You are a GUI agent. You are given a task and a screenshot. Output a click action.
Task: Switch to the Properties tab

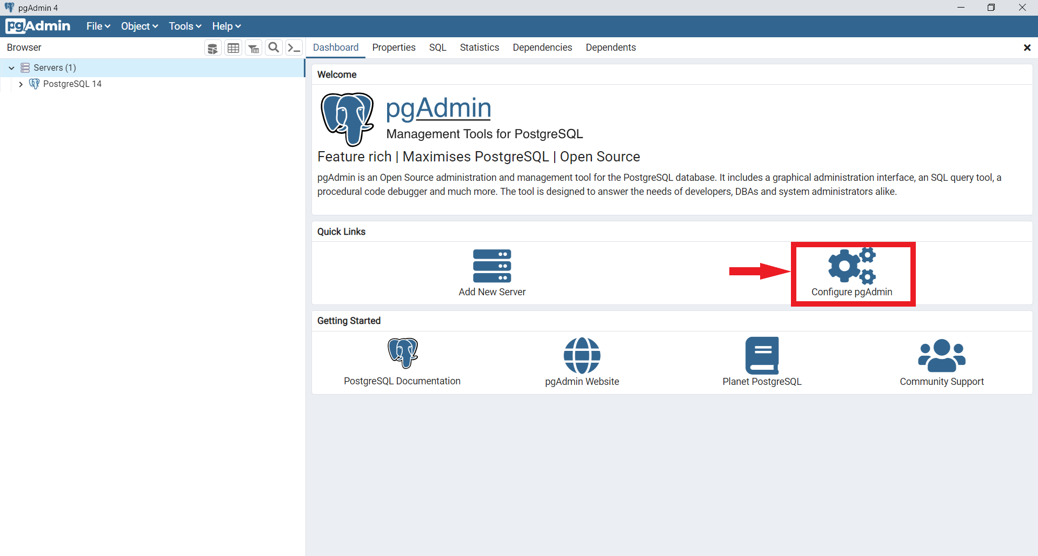click(394, 48)
